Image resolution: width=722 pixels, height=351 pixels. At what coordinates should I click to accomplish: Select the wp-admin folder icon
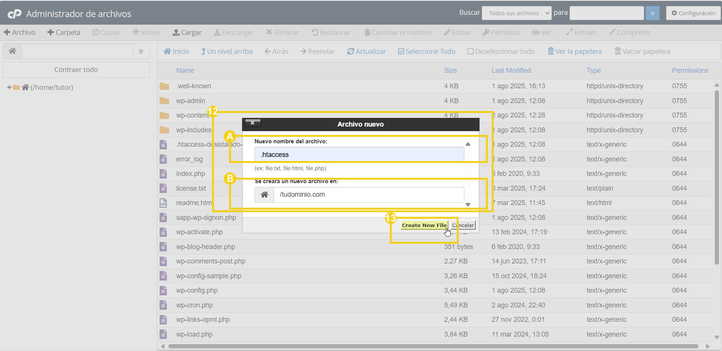click(164, 101)
